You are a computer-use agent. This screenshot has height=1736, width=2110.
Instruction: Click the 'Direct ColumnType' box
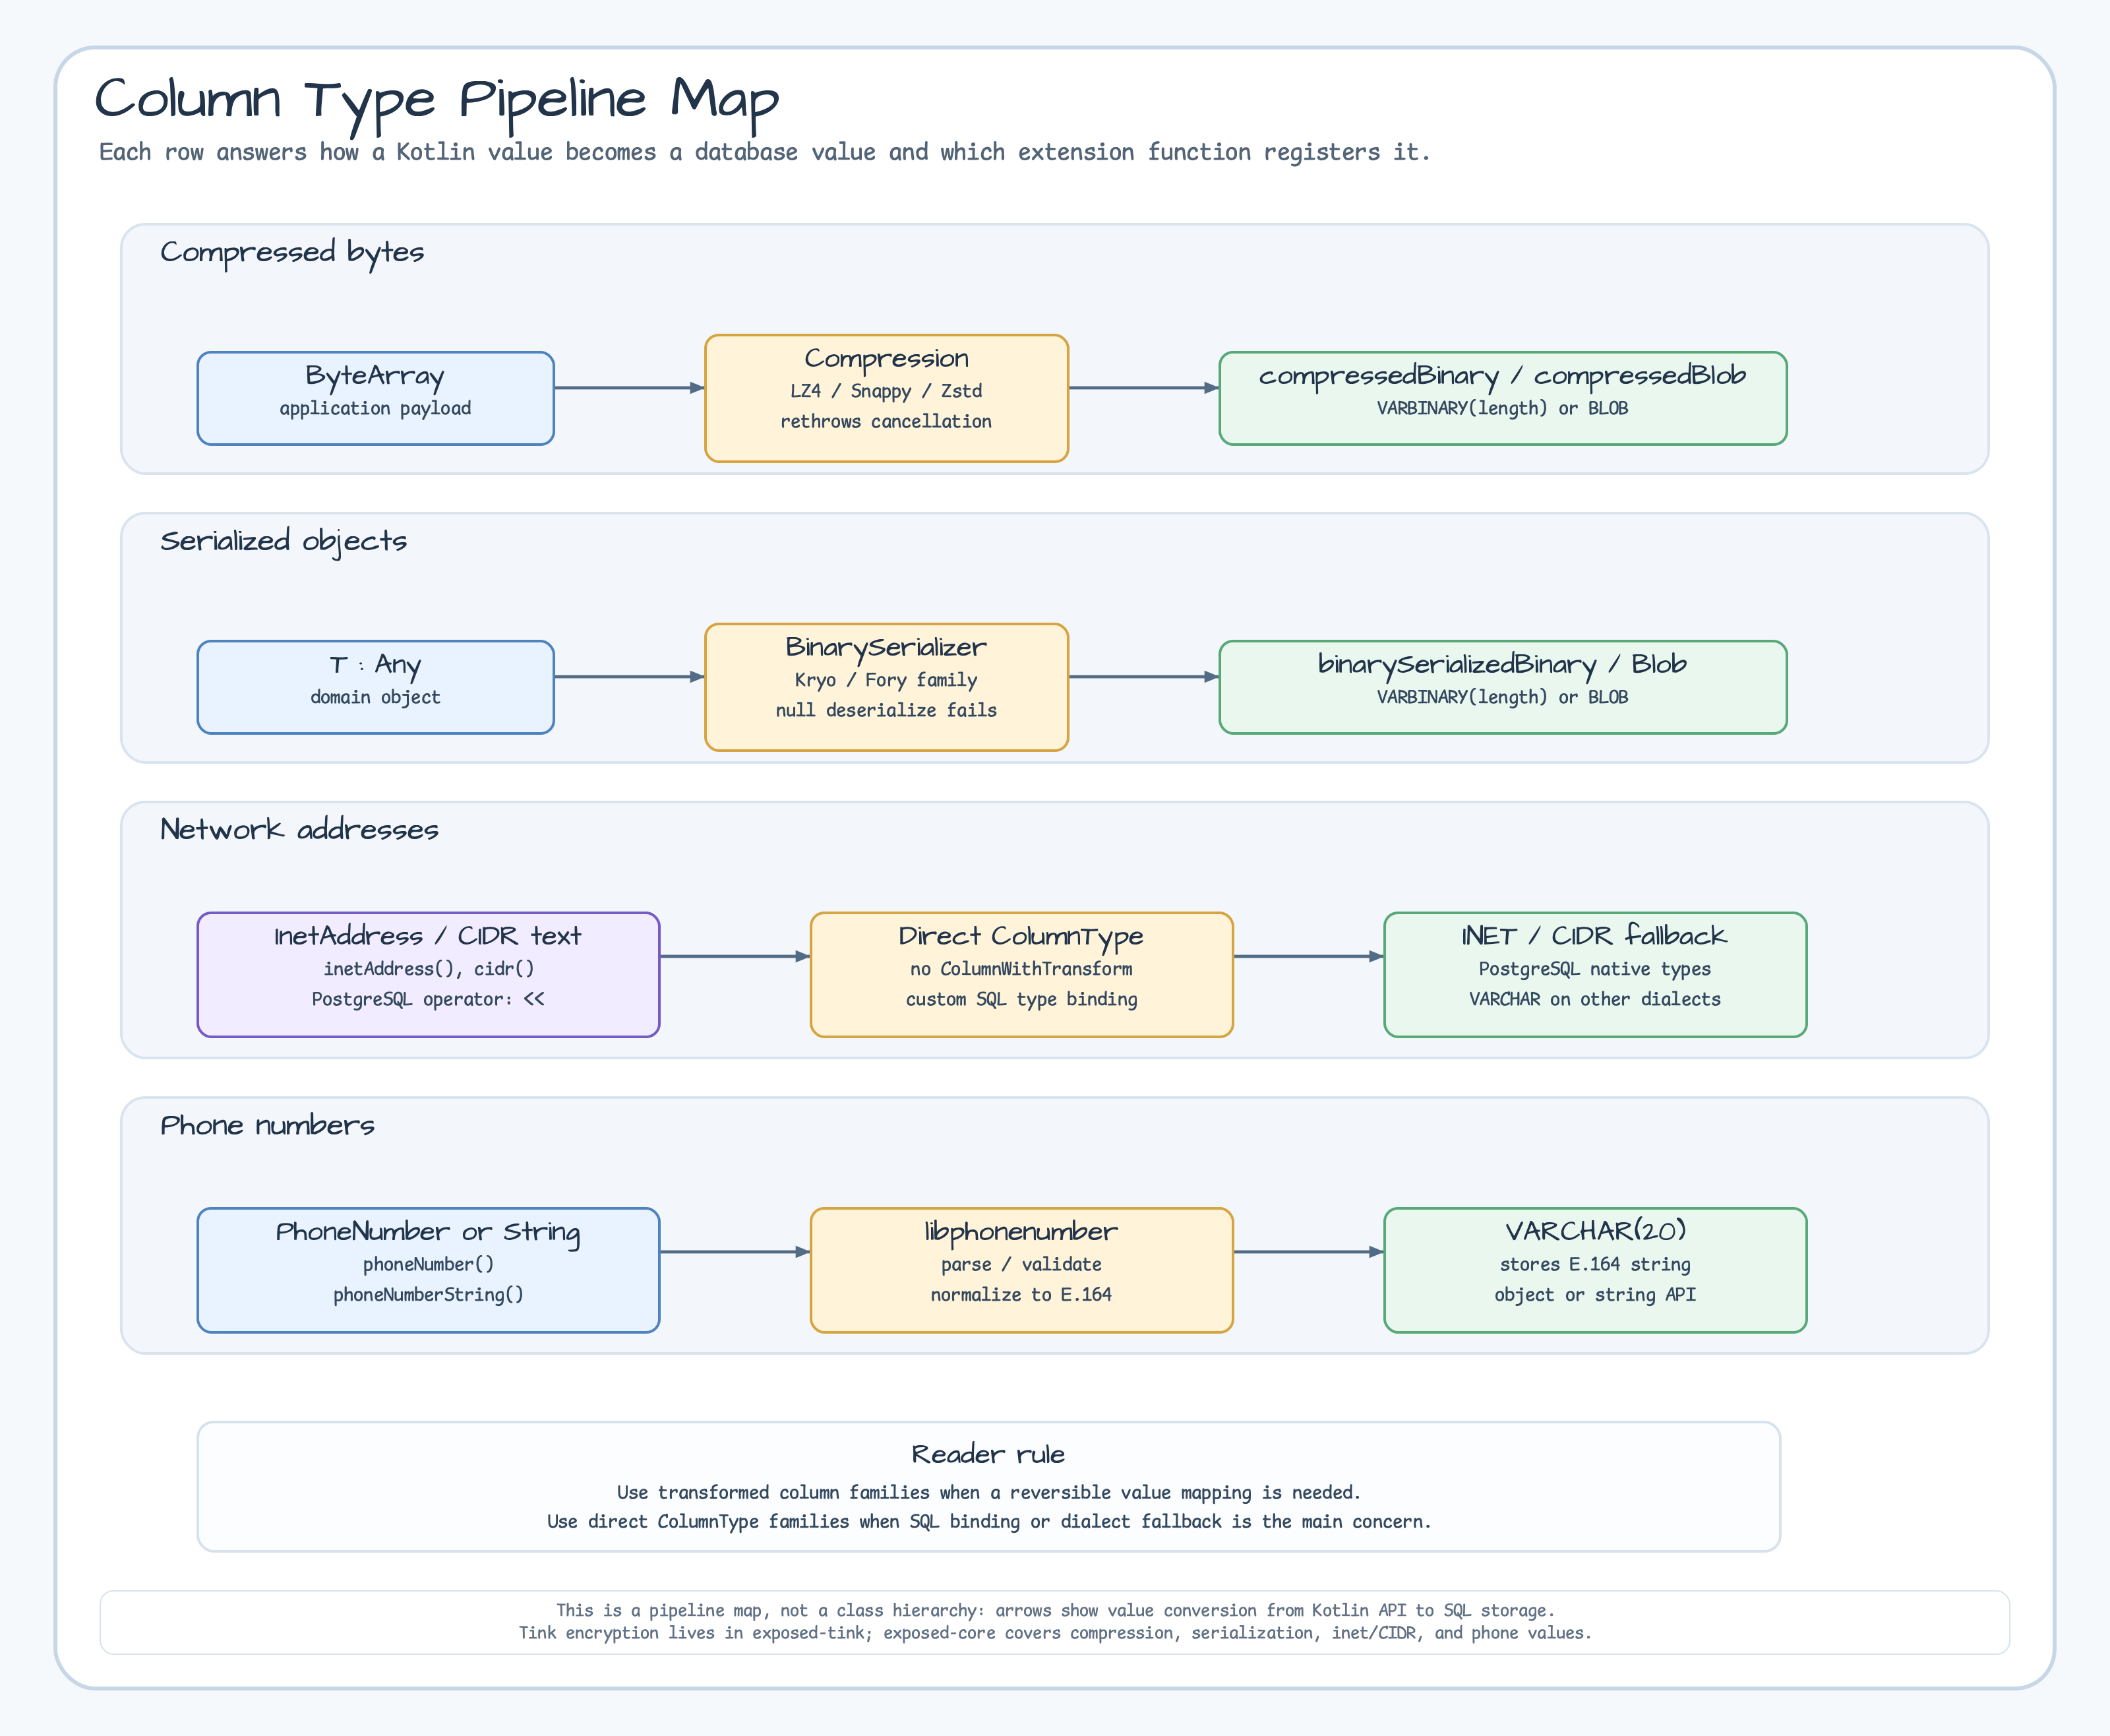1021,974
